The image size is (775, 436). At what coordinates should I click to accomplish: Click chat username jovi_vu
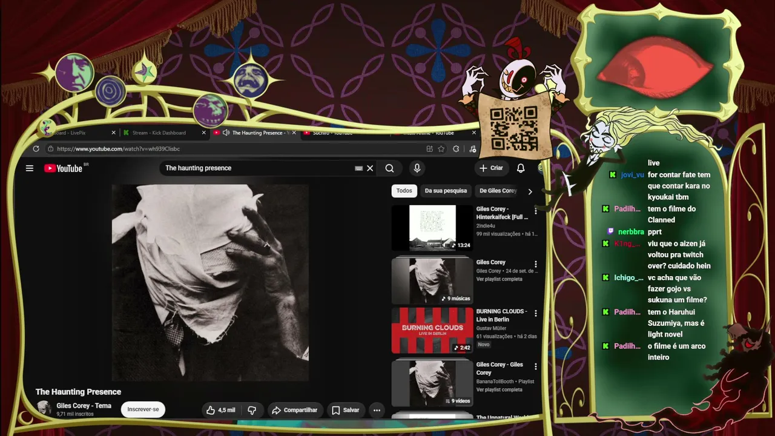click(632, 175)
